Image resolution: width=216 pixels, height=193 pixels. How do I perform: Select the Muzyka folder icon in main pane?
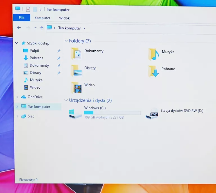[154, 54]
